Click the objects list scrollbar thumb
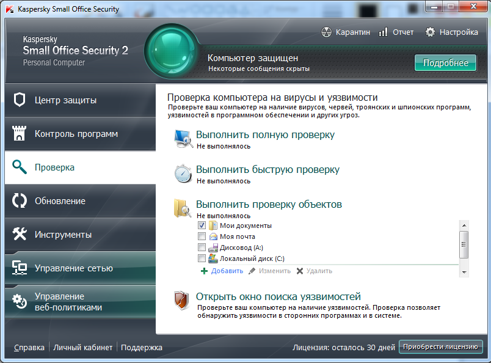491x363 pixels. [x=464, y=244]
